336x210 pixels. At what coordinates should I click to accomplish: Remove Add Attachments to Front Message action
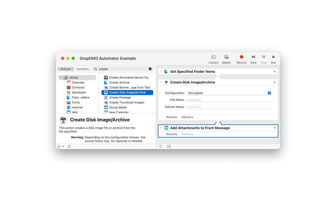coord(274,128)
